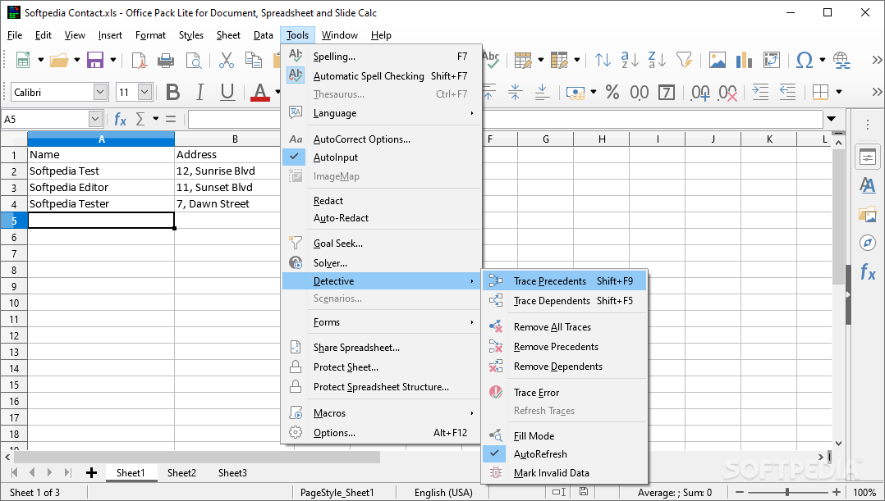
Task: Click the Print Preview icon
Action: point(194,60)
